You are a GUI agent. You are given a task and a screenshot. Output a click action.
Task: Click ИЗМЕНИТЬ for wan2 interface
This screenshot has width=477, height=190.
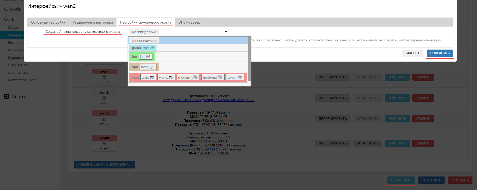397,98
